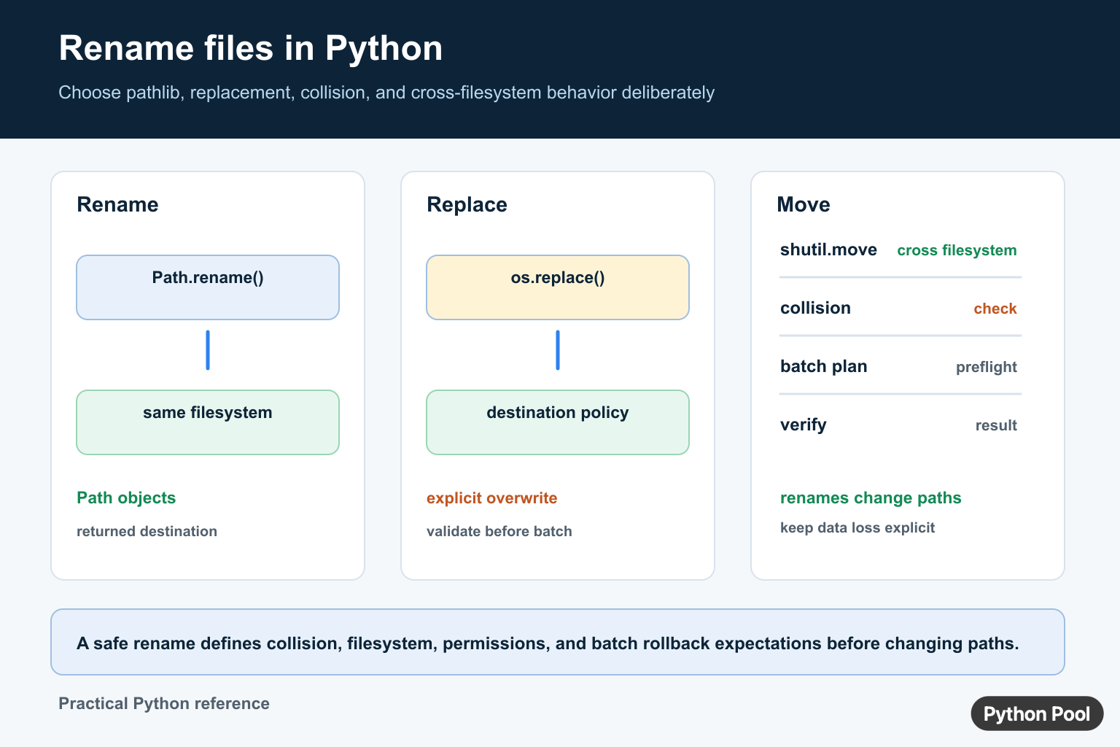Click the 'Rename' card heading
The width and height of the screenshot is (1120, 747).
117,204
